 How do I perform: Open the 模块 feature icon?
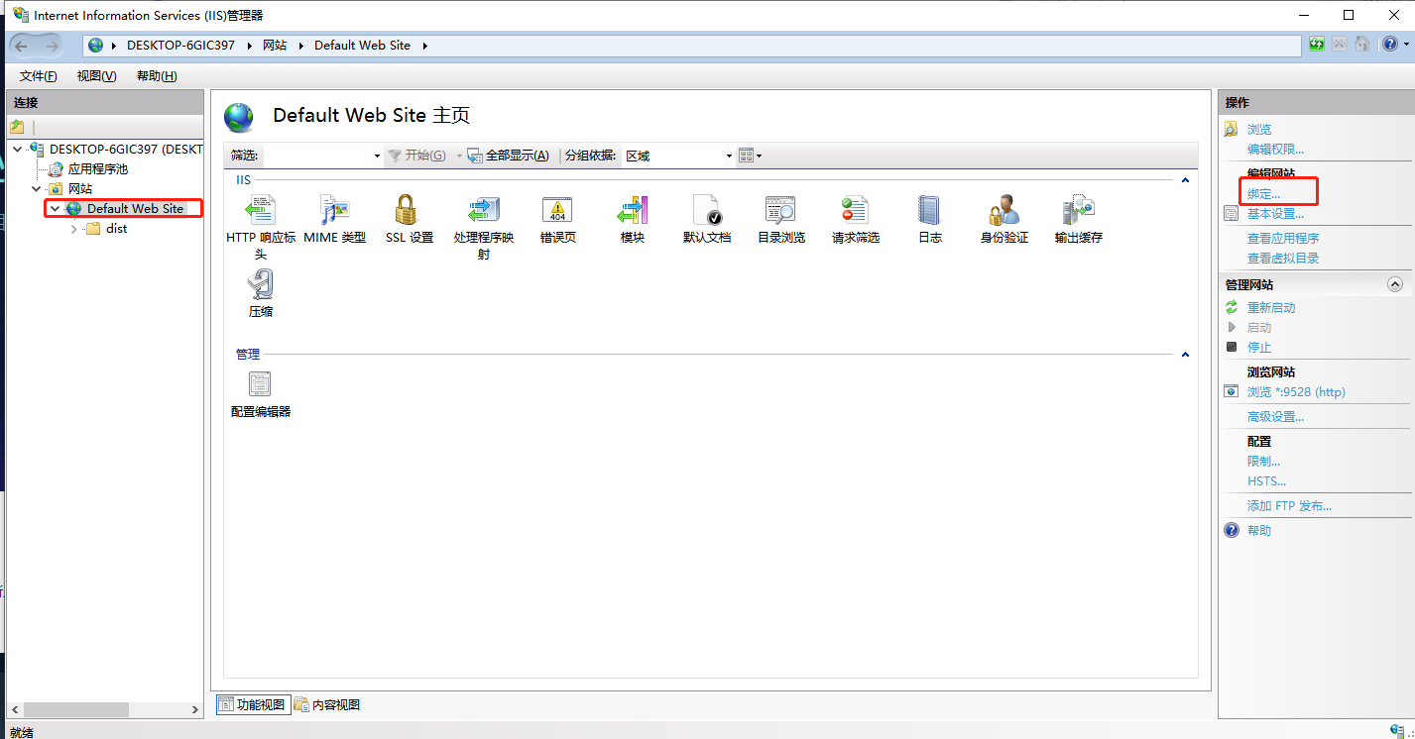tap(632, 210)
